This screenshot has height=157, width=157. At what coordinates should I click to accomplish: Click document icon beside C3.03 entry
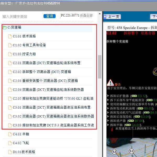10,125
